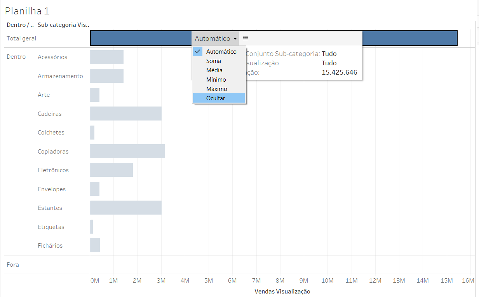
Task: Click the Envelopes row label
Action: point(52,189)
